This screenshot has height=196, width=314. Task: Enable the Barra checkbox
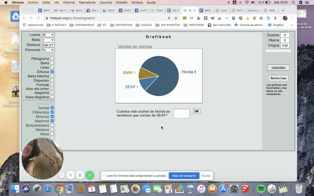[52, 63]
